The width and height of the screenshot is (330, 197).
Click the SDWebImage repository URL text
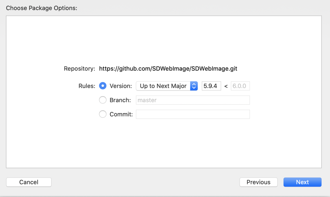pyautogui.click(x=168, y=69)
